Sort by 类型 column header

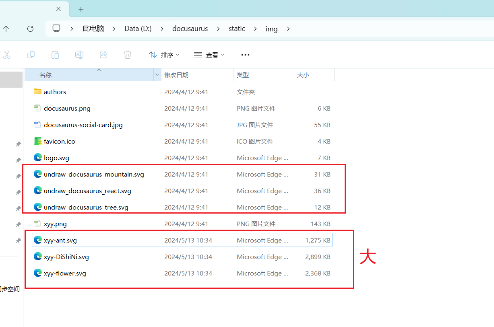(x=264, y=75)
